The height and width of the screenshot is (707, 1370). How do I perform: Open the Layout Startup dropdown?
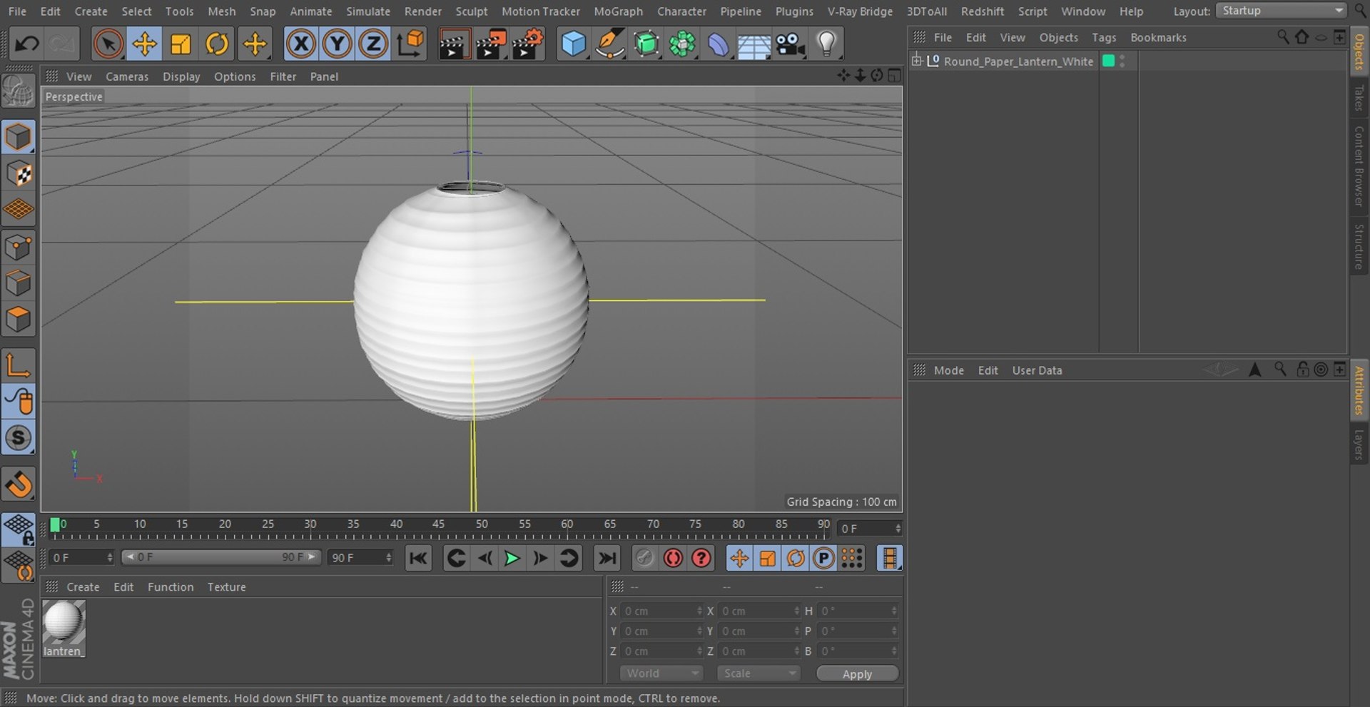click(1281, 11)
